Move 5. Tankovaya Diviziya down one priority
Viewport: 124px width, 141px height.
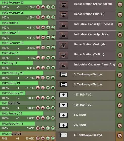43,88
